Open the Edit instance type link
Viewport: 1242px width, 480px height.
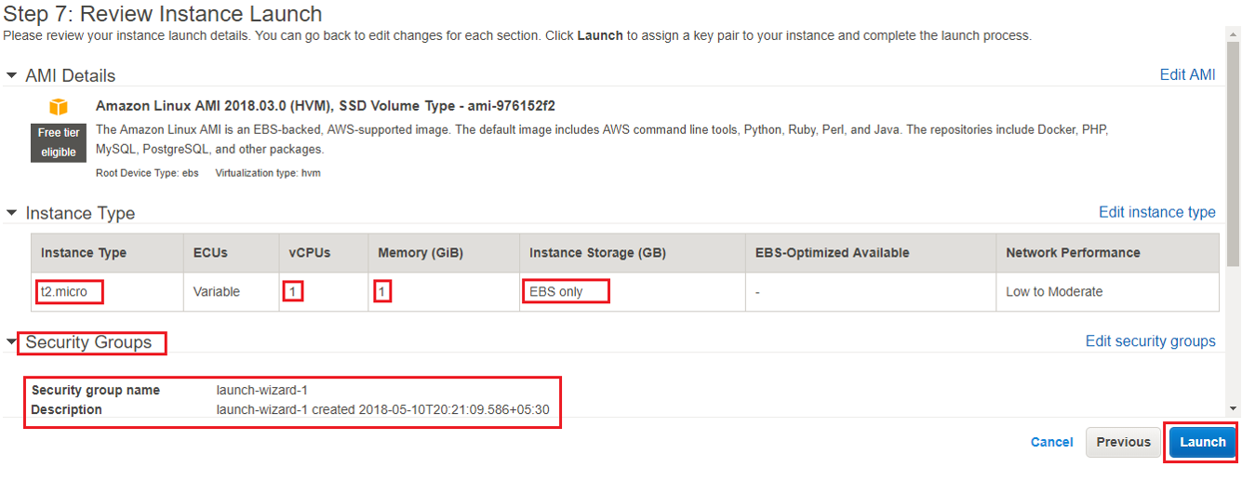point(1156,212)
